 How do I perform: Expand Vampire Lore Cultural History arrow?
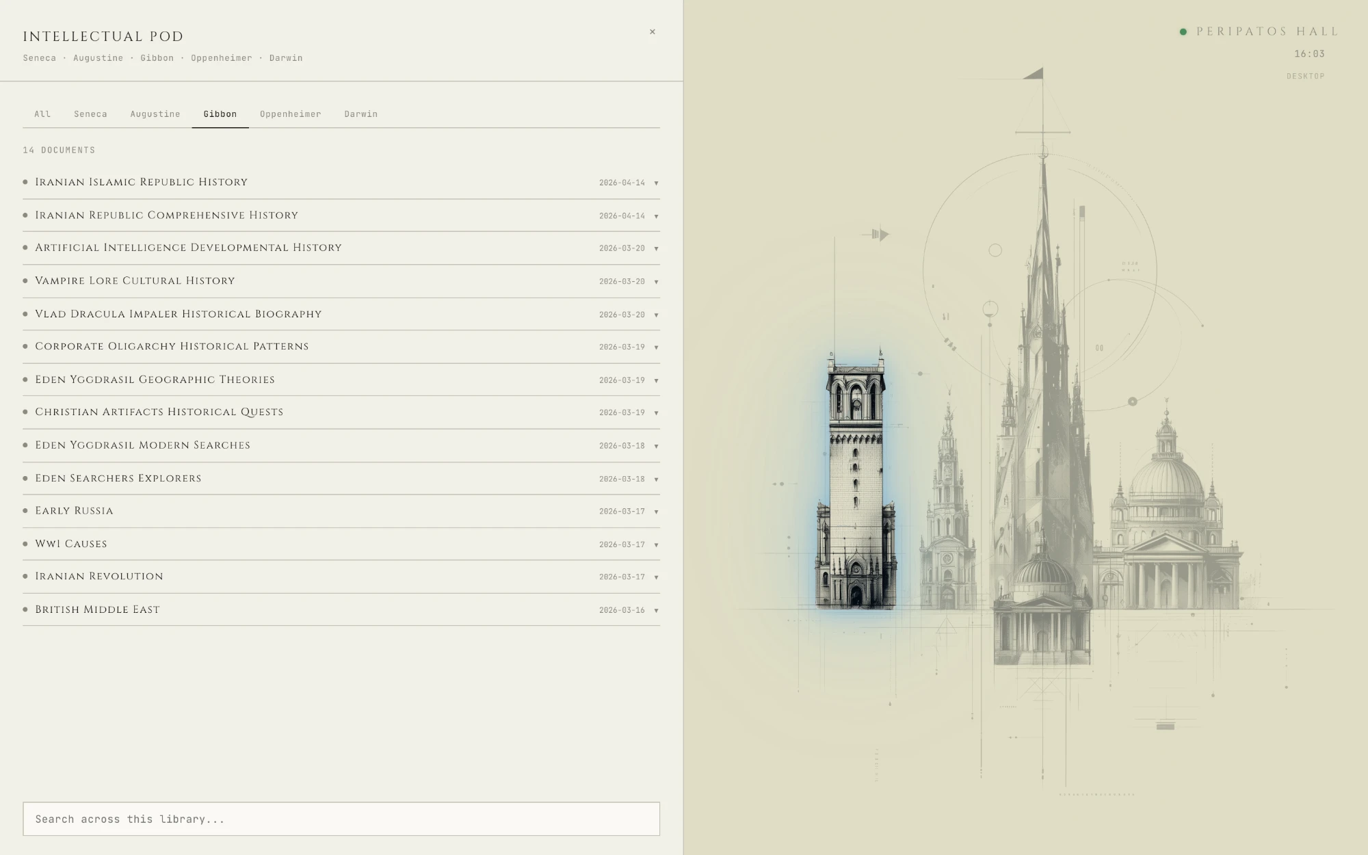coord(656,282)
